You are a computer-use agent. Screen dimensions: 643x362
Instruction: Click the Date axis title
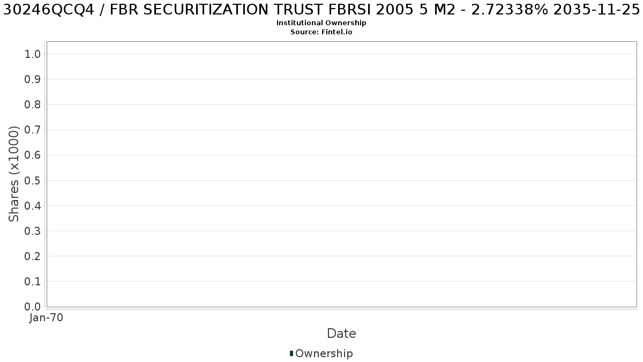(341, 334)
